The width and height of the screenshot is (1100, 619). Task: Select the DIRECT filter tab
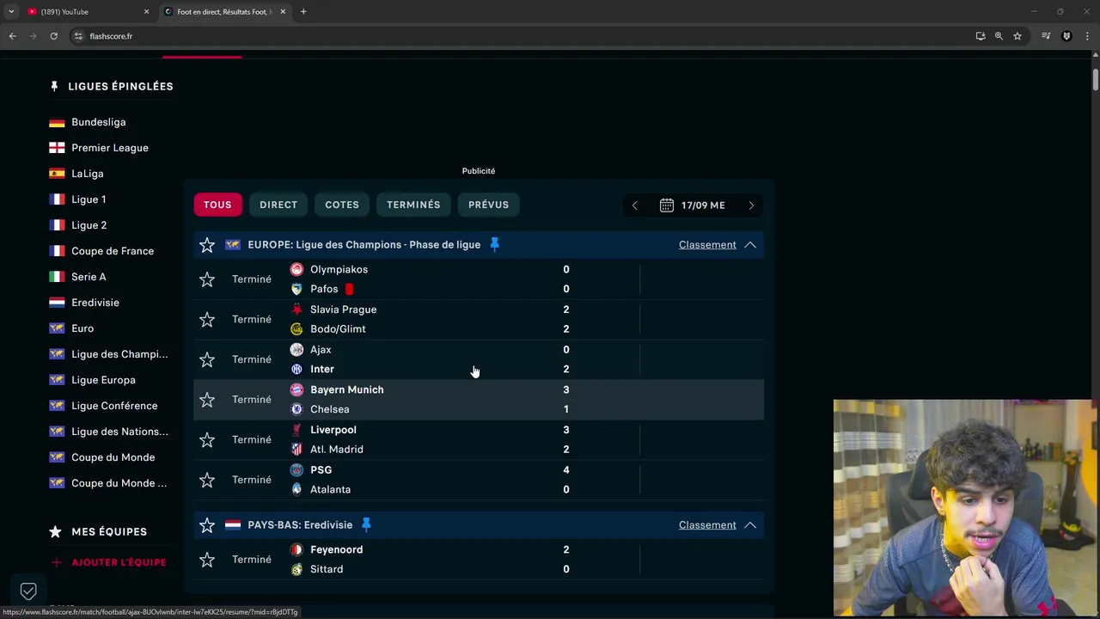pos(278,205)
